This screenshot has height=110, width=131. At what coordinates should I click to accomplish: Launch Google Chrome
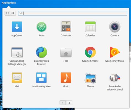click(90, 52)
